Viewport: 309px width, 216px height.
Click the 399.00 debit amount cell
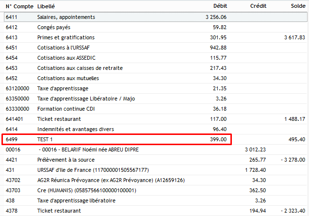coord(218,139)
